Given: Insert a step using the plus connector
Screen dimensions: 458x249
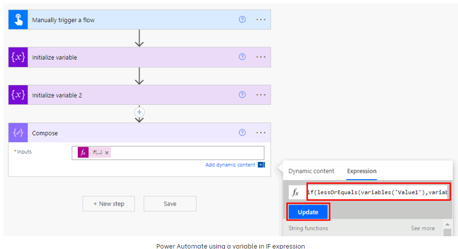Looking at the screenshot, I should (x=139, y=112).
